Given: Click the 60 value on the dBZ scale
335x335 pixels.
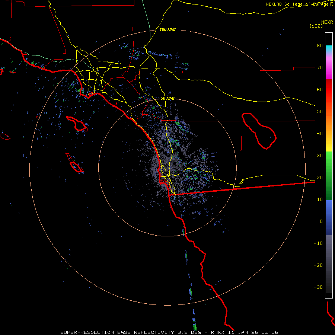Looking at the screenshot, I should [x=320, y=89].
